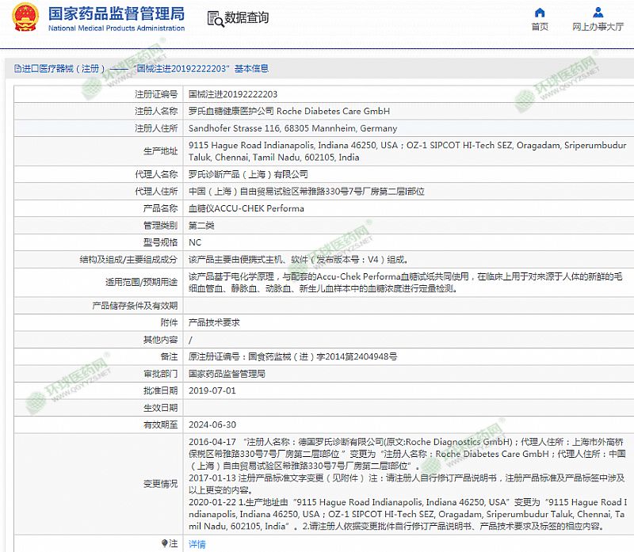Click the 进口医疗器械（注册）breadcrumb text
This screenshot has height=552, width=634.
[x=63, y=69]
